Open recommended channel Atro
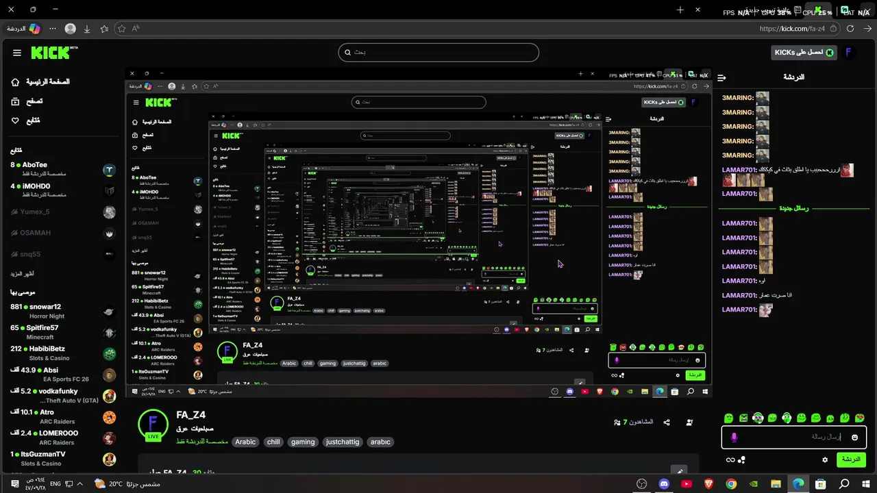Image resolution: width=877 pixels, height=493 pixels. point(63,417)
